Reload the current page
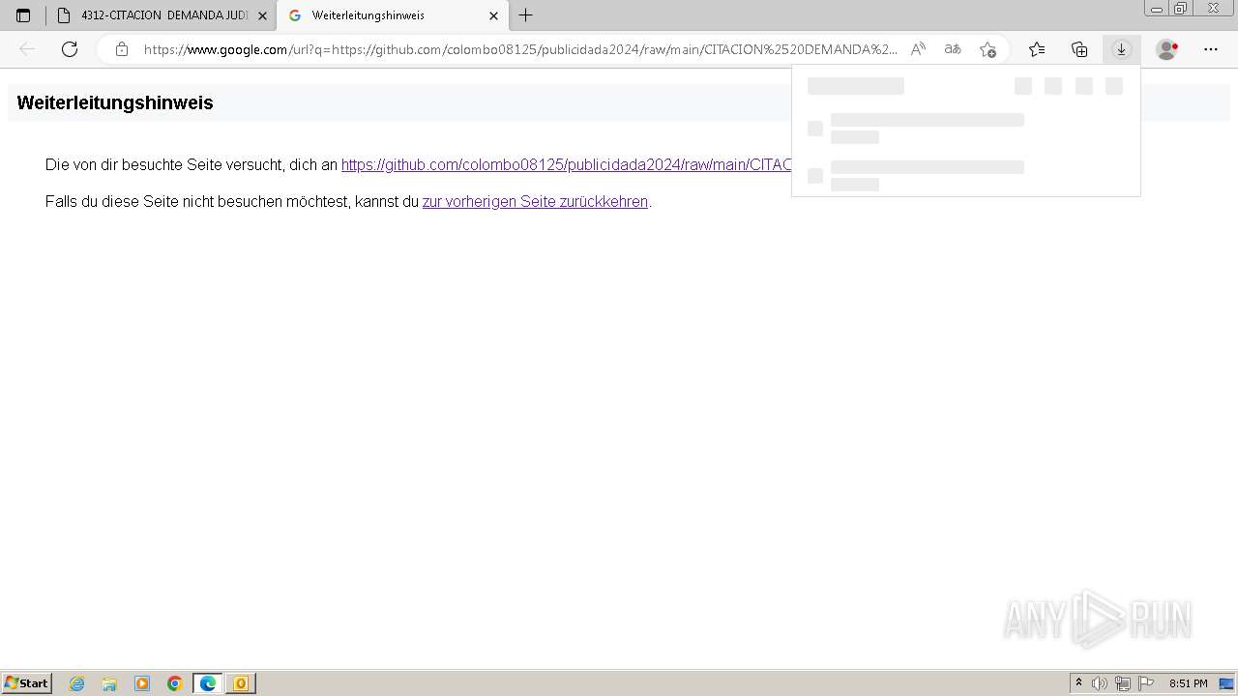 pos(70,49)
